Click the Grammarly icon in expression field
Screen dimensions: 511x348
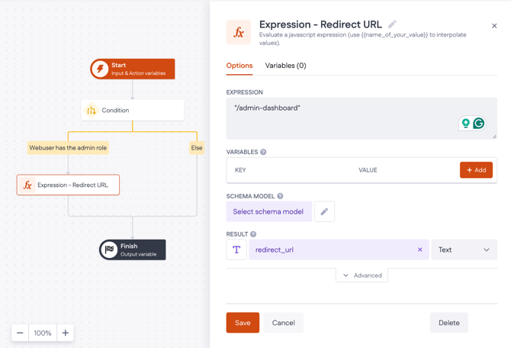click(479, 124)
